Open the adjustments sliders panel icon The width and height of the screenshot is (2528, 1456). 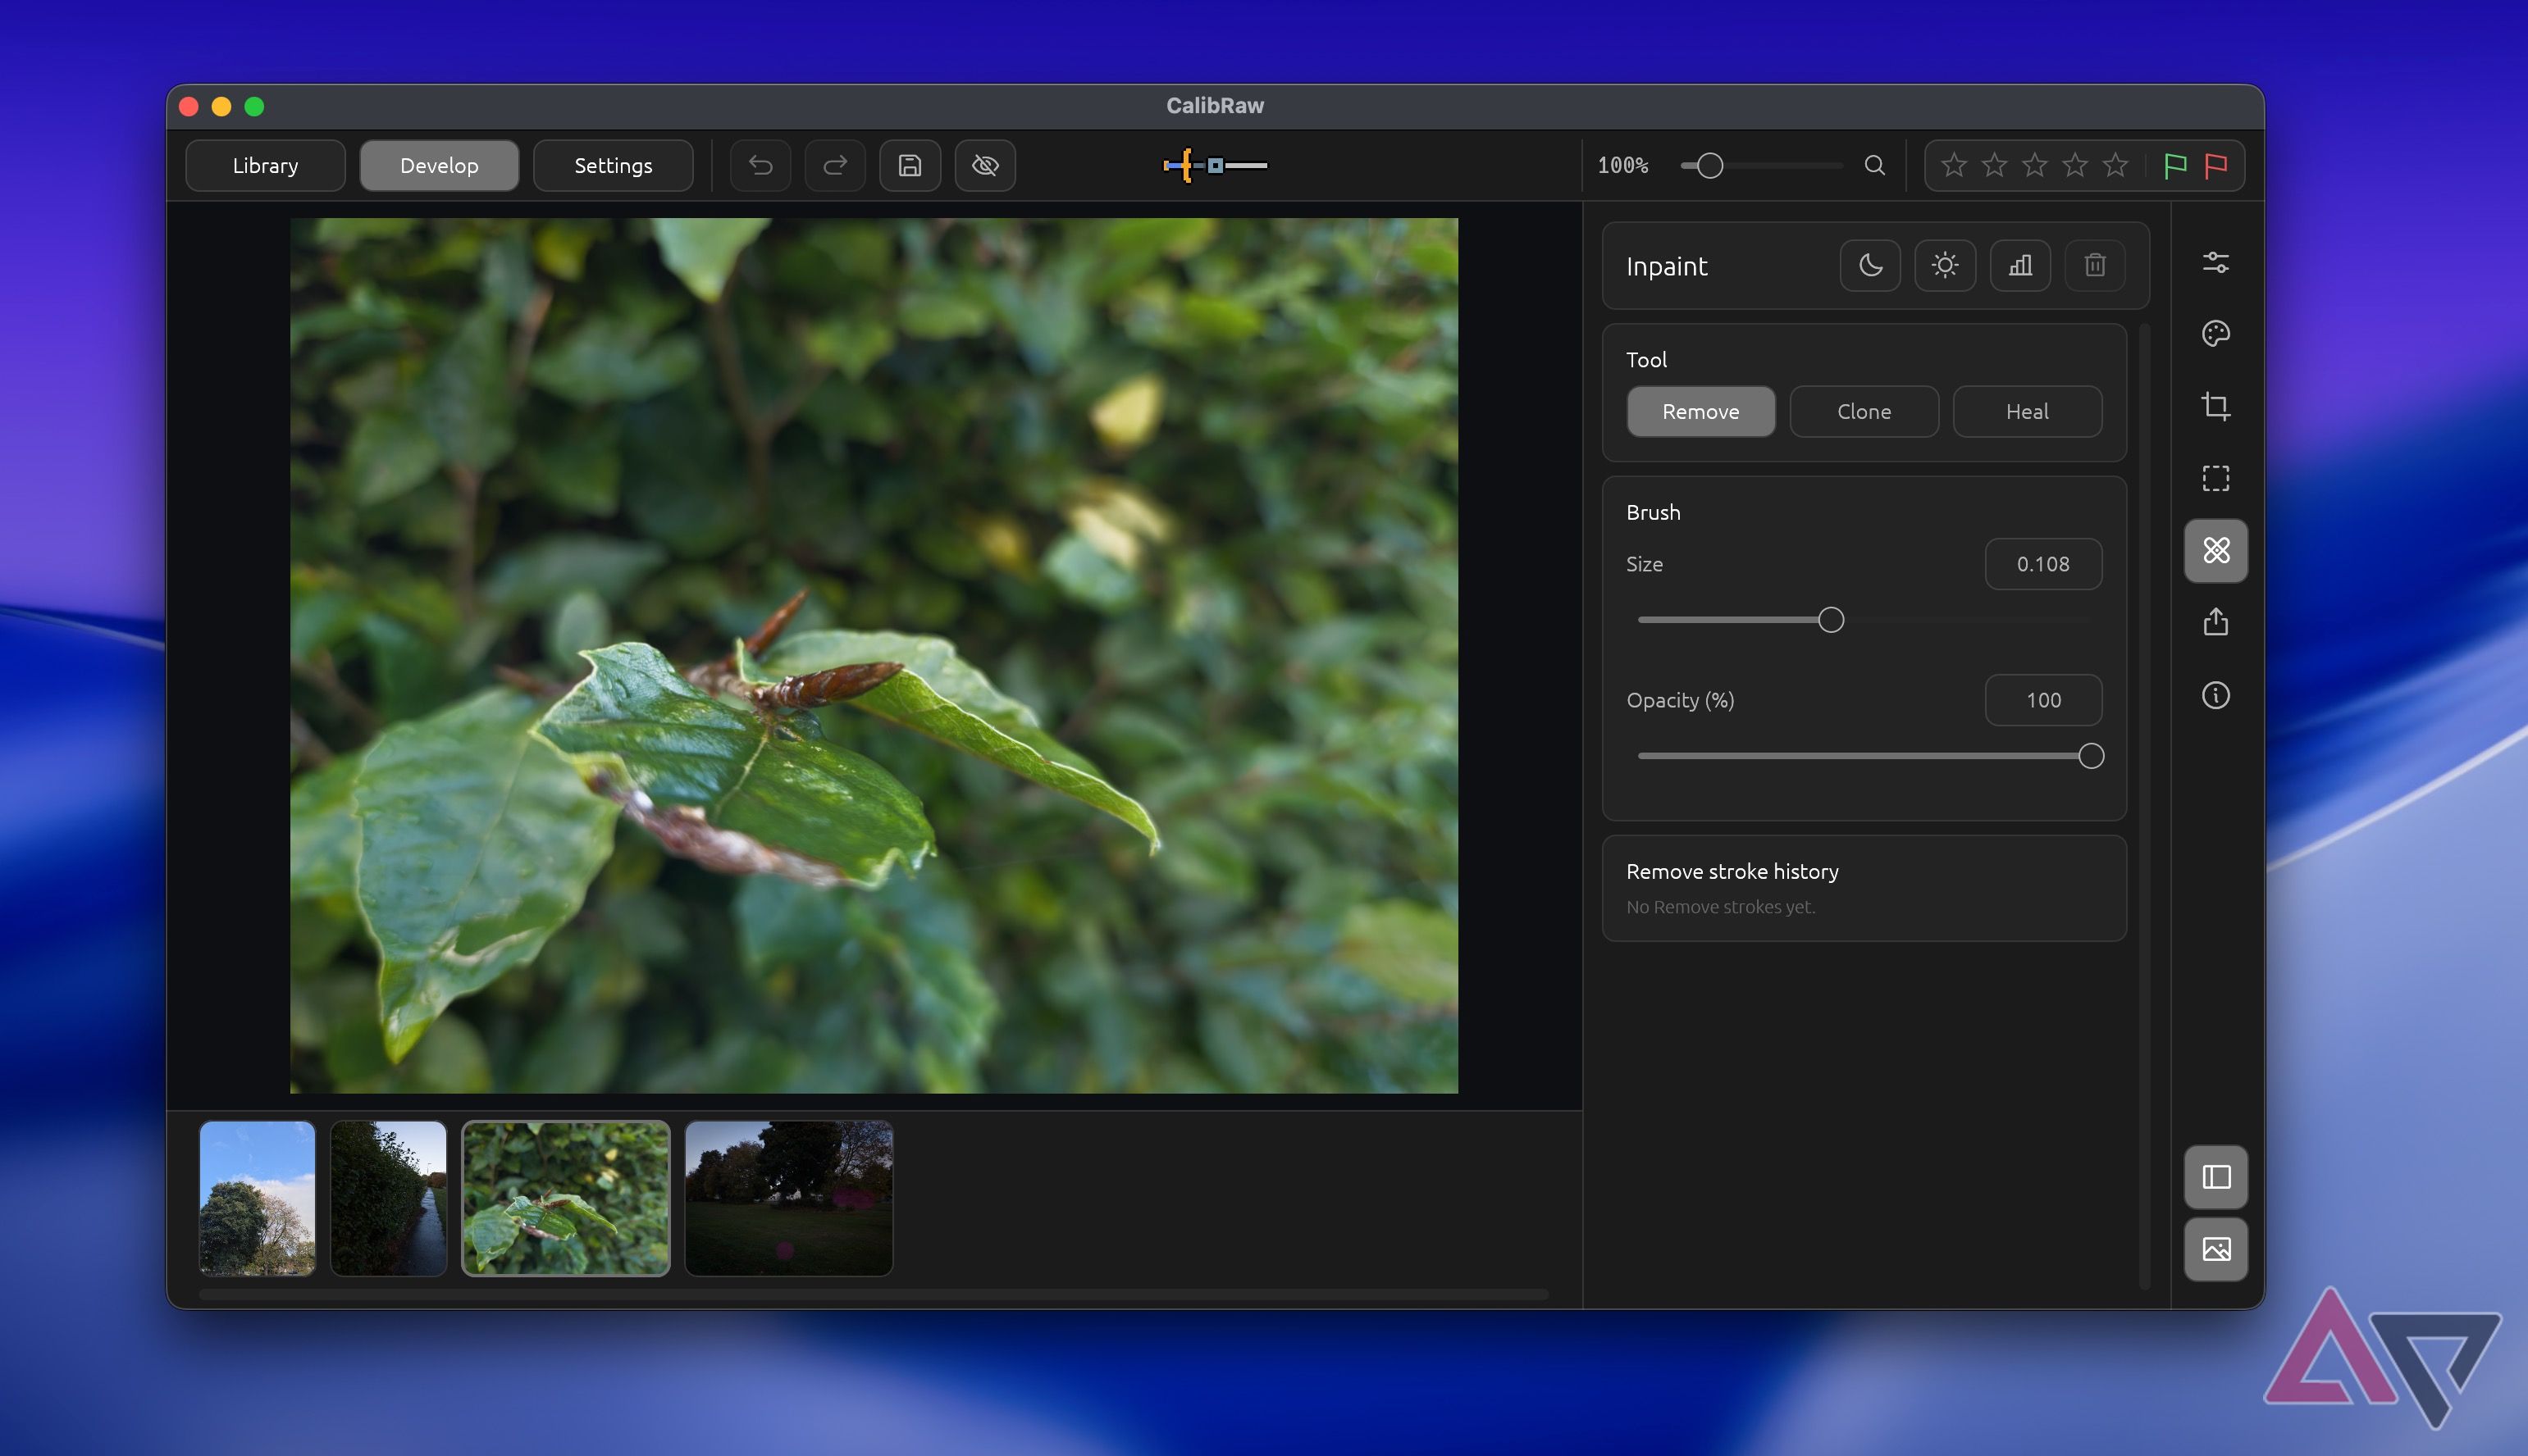click(2215, 262)
